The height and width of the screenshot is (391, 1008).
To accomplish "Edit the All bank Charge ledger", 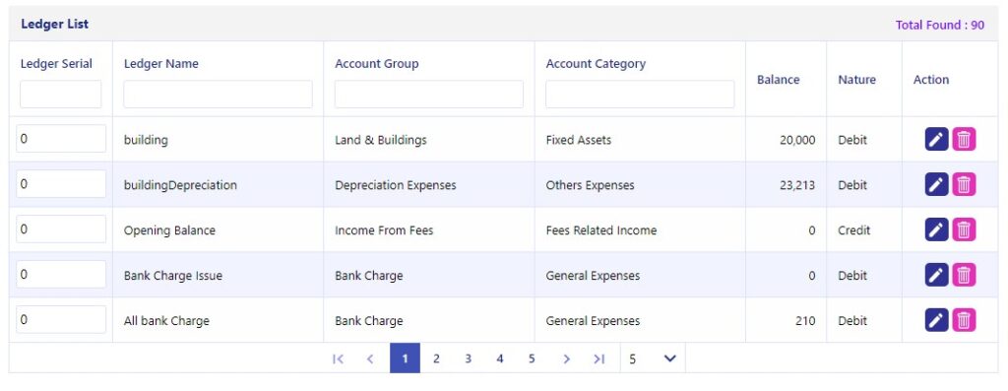I will tap(937, 320).
